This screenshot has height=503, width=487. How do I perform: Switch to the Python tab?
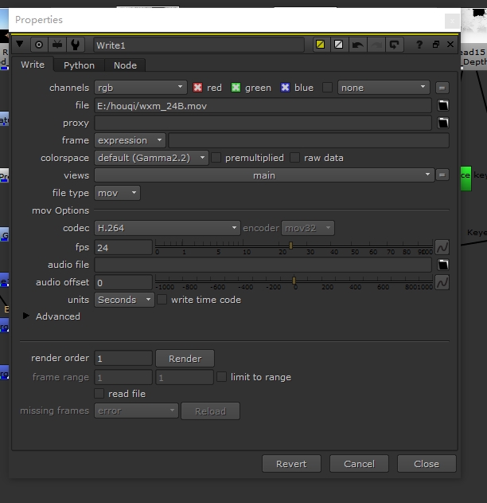tap(79, 65)
